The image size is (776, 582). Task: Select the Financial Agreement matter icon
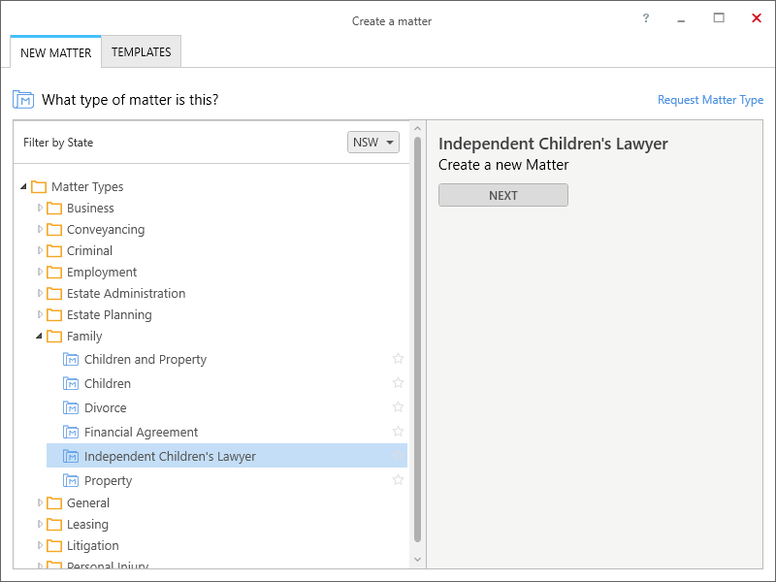click(71, 432)
